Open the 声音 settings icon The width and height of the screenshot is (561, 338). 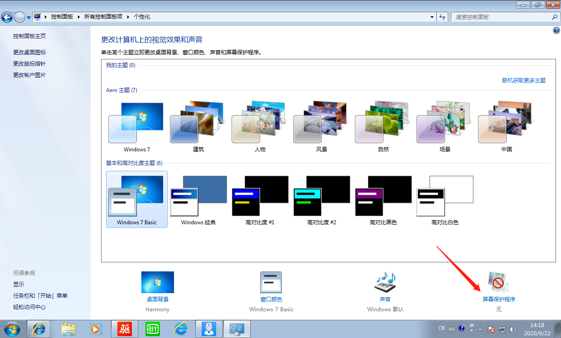(x=384, y=282)
